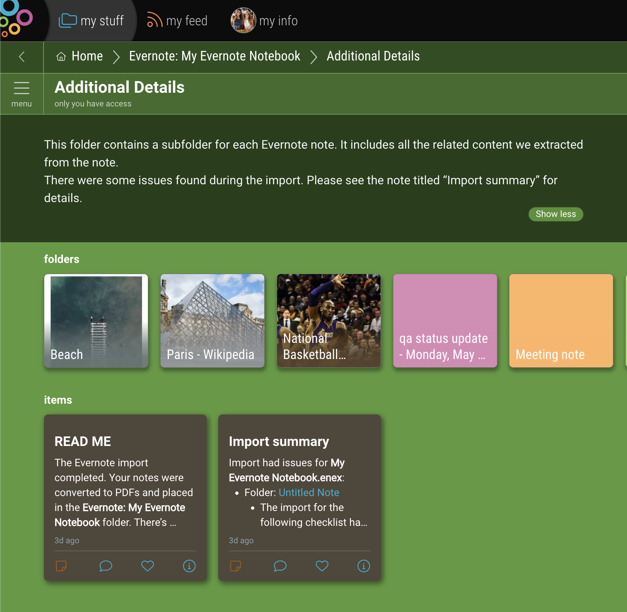Image resolution: width=627 pixels, height=612 pixels.
Task: Open the Beach folder
Action: pyautogui.click(x=96, y=320)
